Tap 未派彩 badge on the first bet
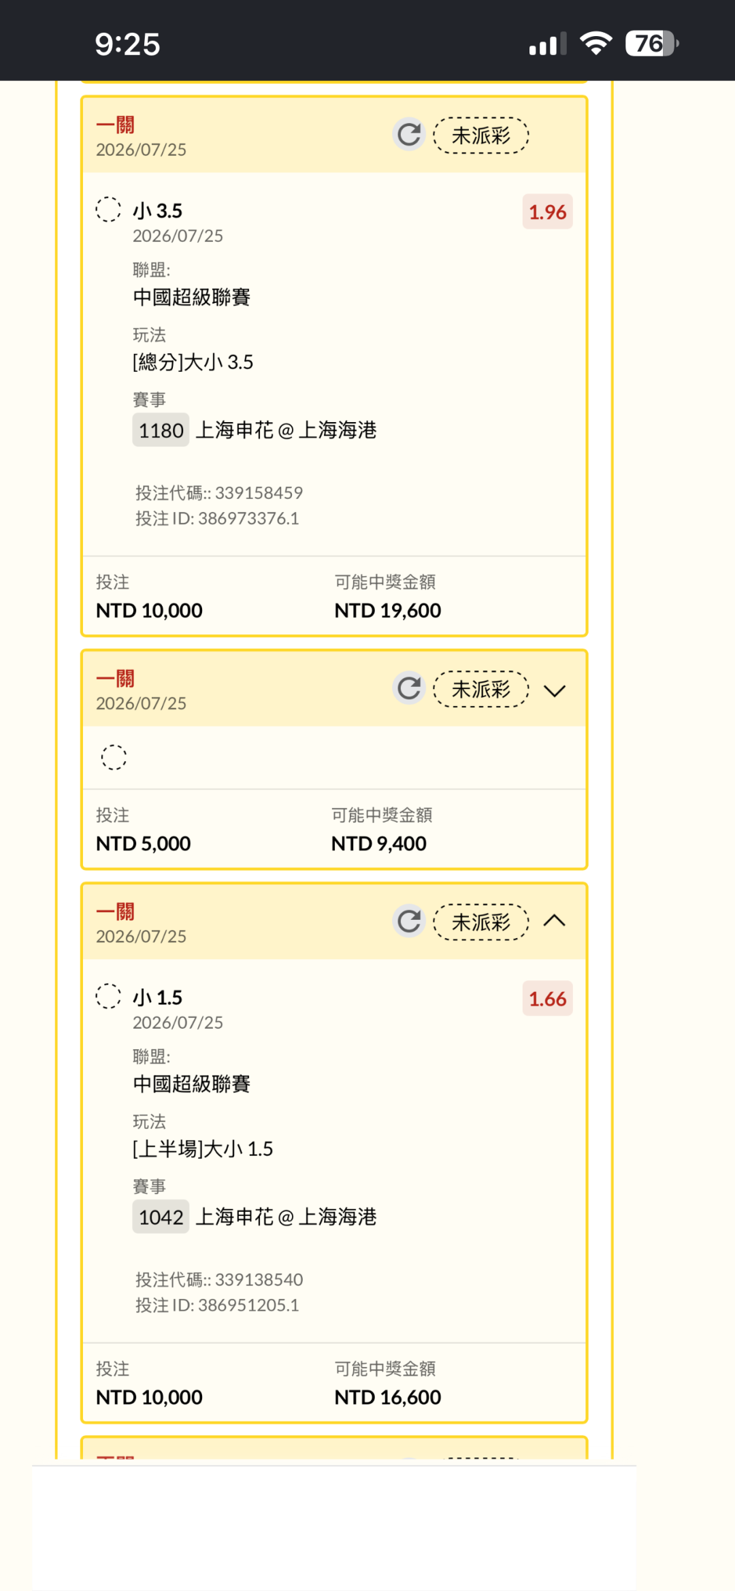Viewport: 735px width, 1591px height. click(x=481, y=135)
